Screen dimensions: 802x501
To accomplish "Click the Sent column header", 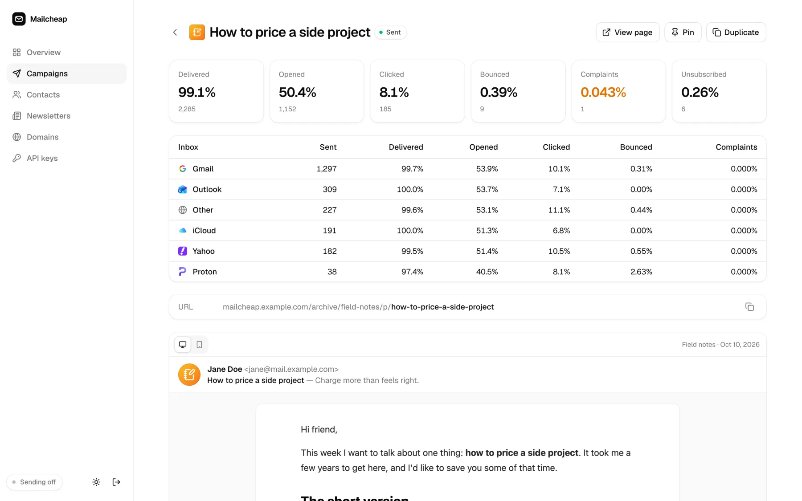I will click(328, 147).
